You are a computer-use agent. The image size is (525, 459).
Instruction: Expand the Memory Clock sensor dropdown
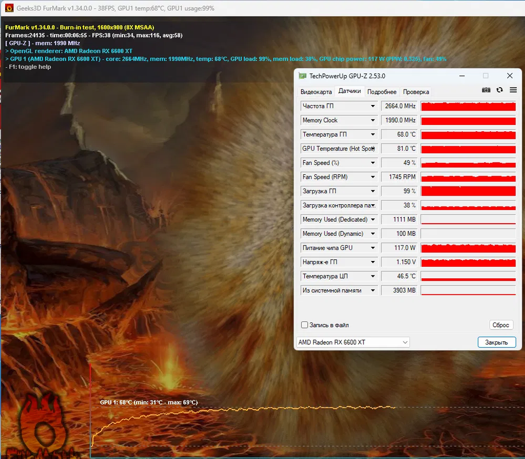click(x=373, y=120)
